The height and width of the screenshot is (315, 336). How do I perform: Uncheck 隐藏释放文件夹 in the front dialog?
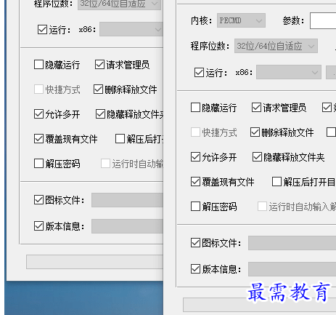coord(257,157)
